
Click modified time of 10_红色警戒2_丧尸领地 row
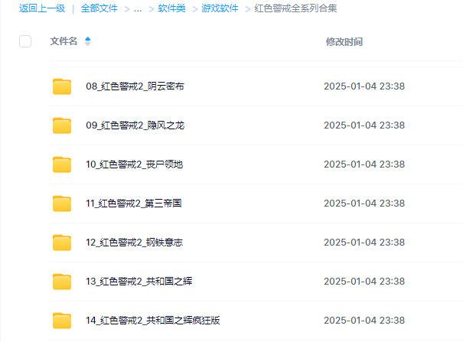[x=364, y=164]
